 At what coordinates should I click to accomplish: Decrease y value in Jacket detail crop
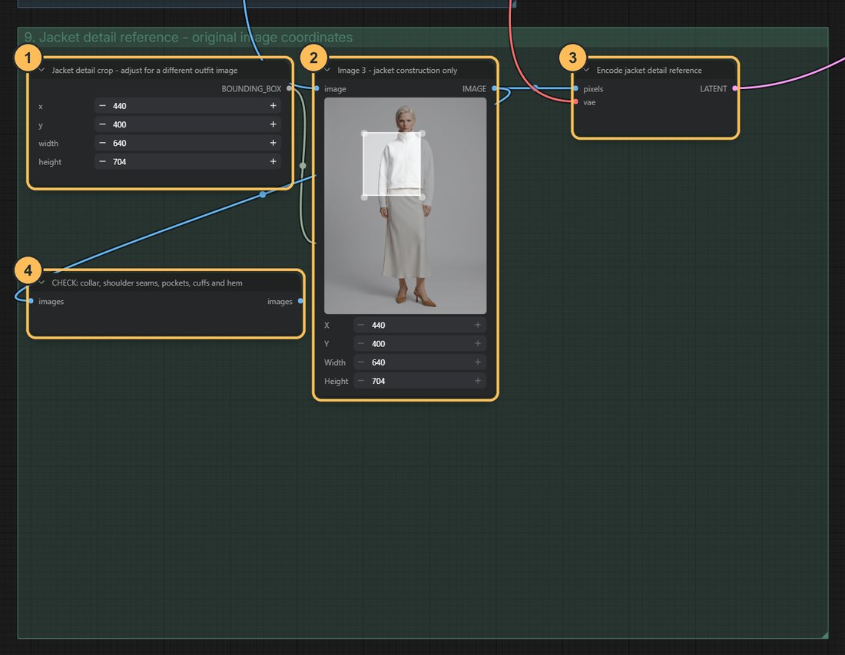pos(102,124)
